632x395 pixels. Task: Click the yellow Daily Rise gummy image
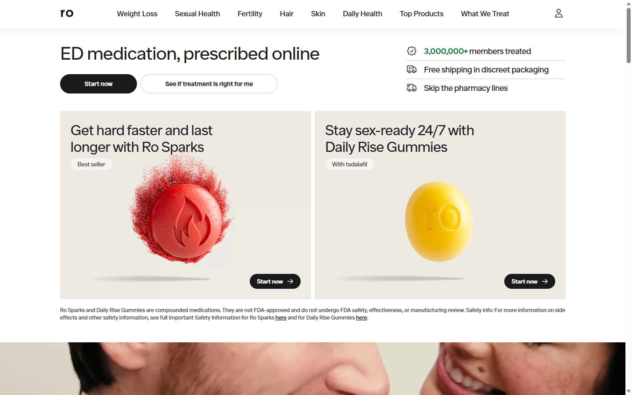point(438,222)
